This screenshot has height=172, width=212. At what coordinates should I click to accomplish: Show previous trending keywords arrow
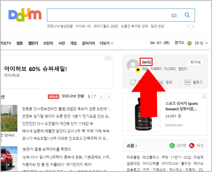(x=188, y=26)
